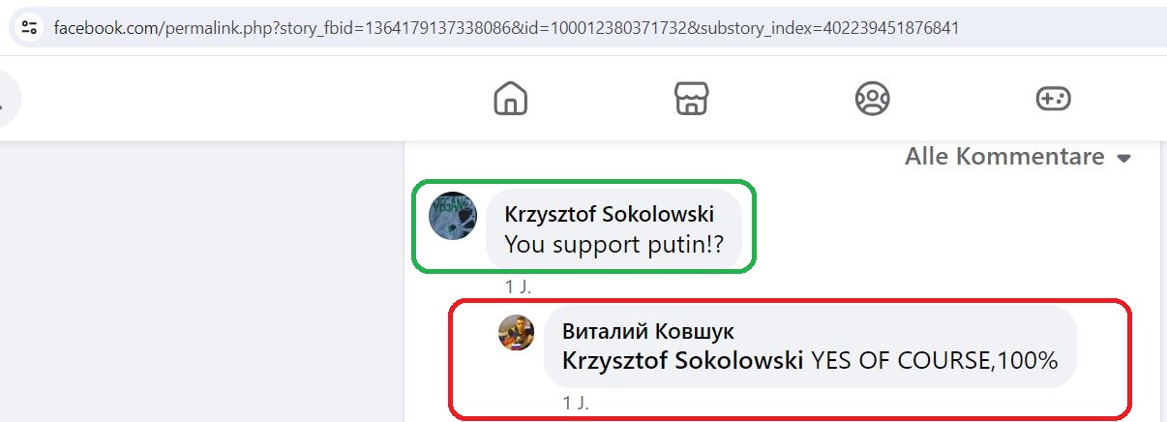
Task: Click the caret arrow beside Alle Kommentare
Action: coord(1123,159)
